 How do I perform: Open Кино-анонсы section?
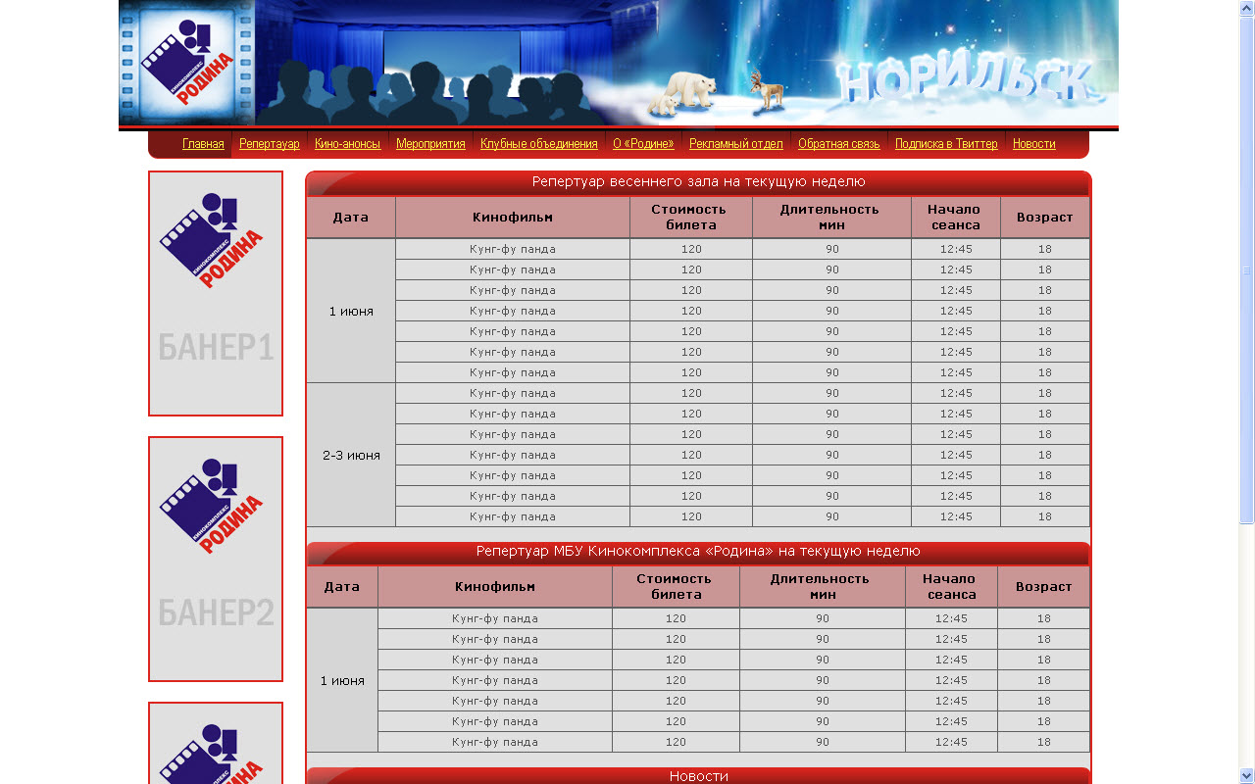(x=347, y=144)
